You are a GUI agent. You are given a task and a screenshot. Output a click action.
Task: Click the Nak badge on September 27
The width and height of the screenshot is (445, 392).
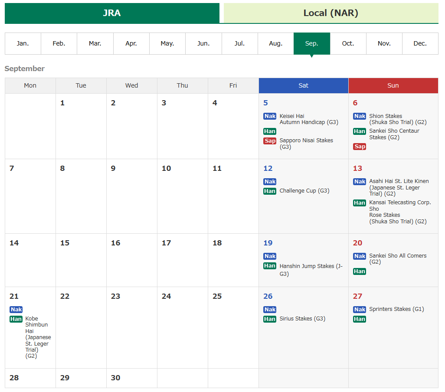point(360,310)
